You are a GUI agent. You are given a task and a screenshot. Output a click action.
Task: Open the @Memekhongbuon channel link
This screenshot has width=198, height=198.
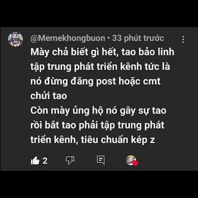pyautogui.click(x=68, y=38)
